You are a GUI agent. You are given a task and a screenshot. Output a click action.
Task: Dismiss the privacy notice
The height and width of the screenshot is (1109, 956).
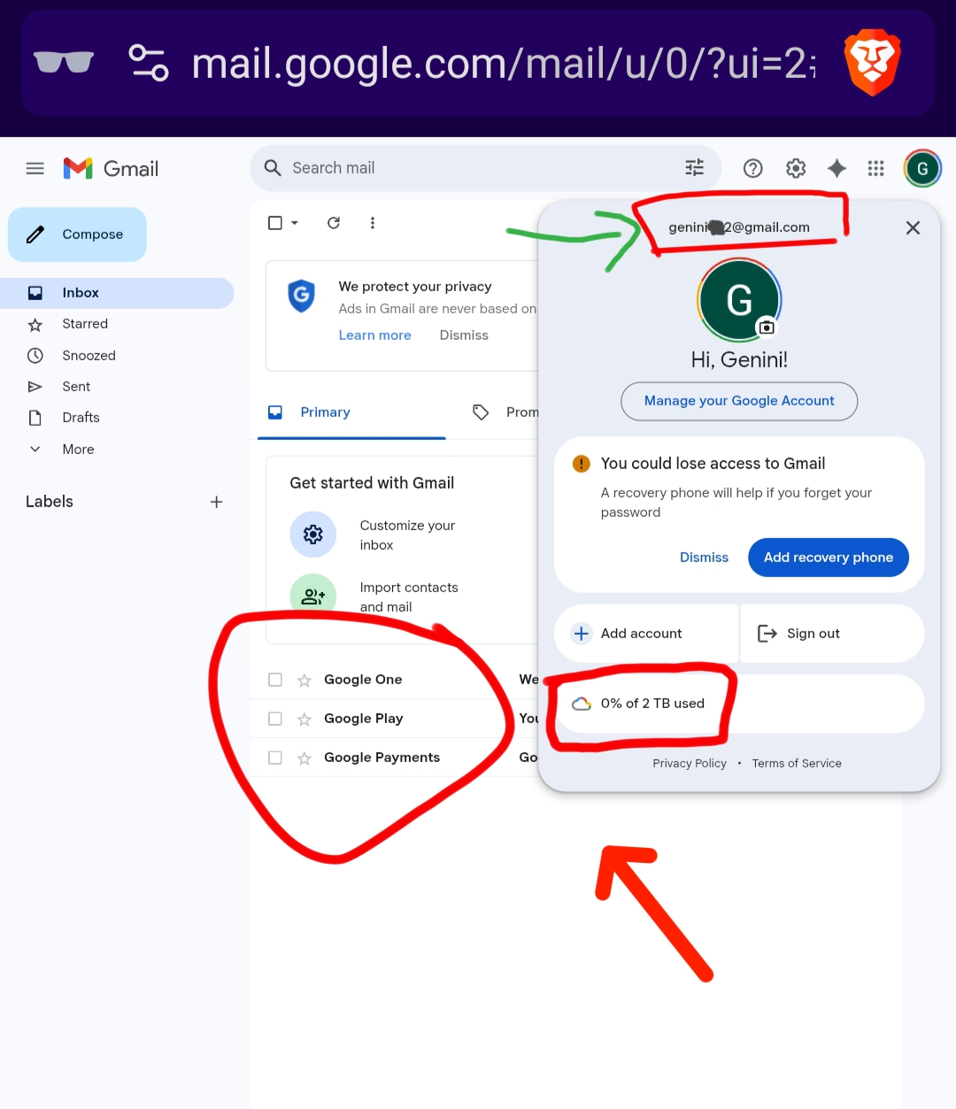(464, 335)
